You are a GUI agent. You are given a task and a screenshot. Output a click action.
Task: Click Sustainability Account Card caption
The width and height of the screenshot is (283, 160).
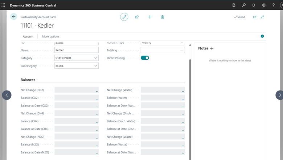[38, 17]
